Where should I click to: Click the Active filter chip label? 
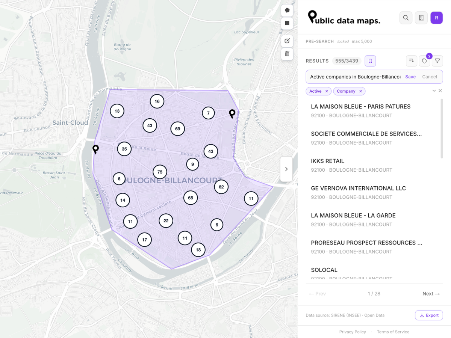[x=315, y=91]
